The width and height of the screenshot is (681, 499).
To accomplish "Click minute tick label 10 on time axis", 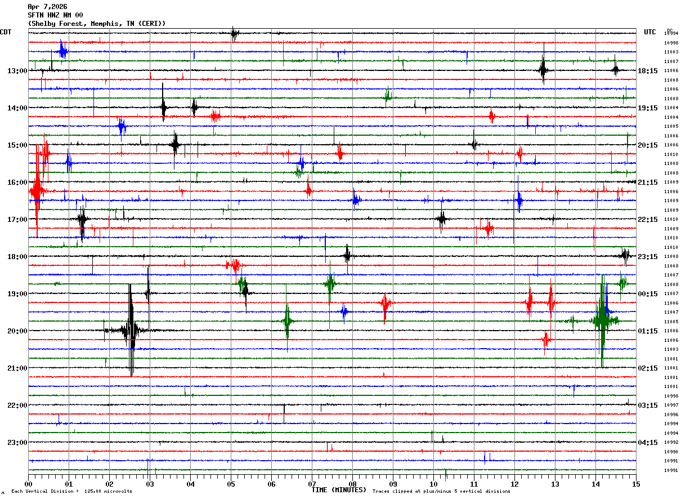I will pos(433,484).
